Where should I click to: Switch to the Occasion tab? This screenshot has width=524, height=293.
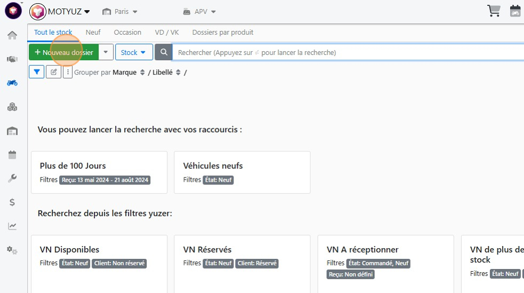[127, 32]
